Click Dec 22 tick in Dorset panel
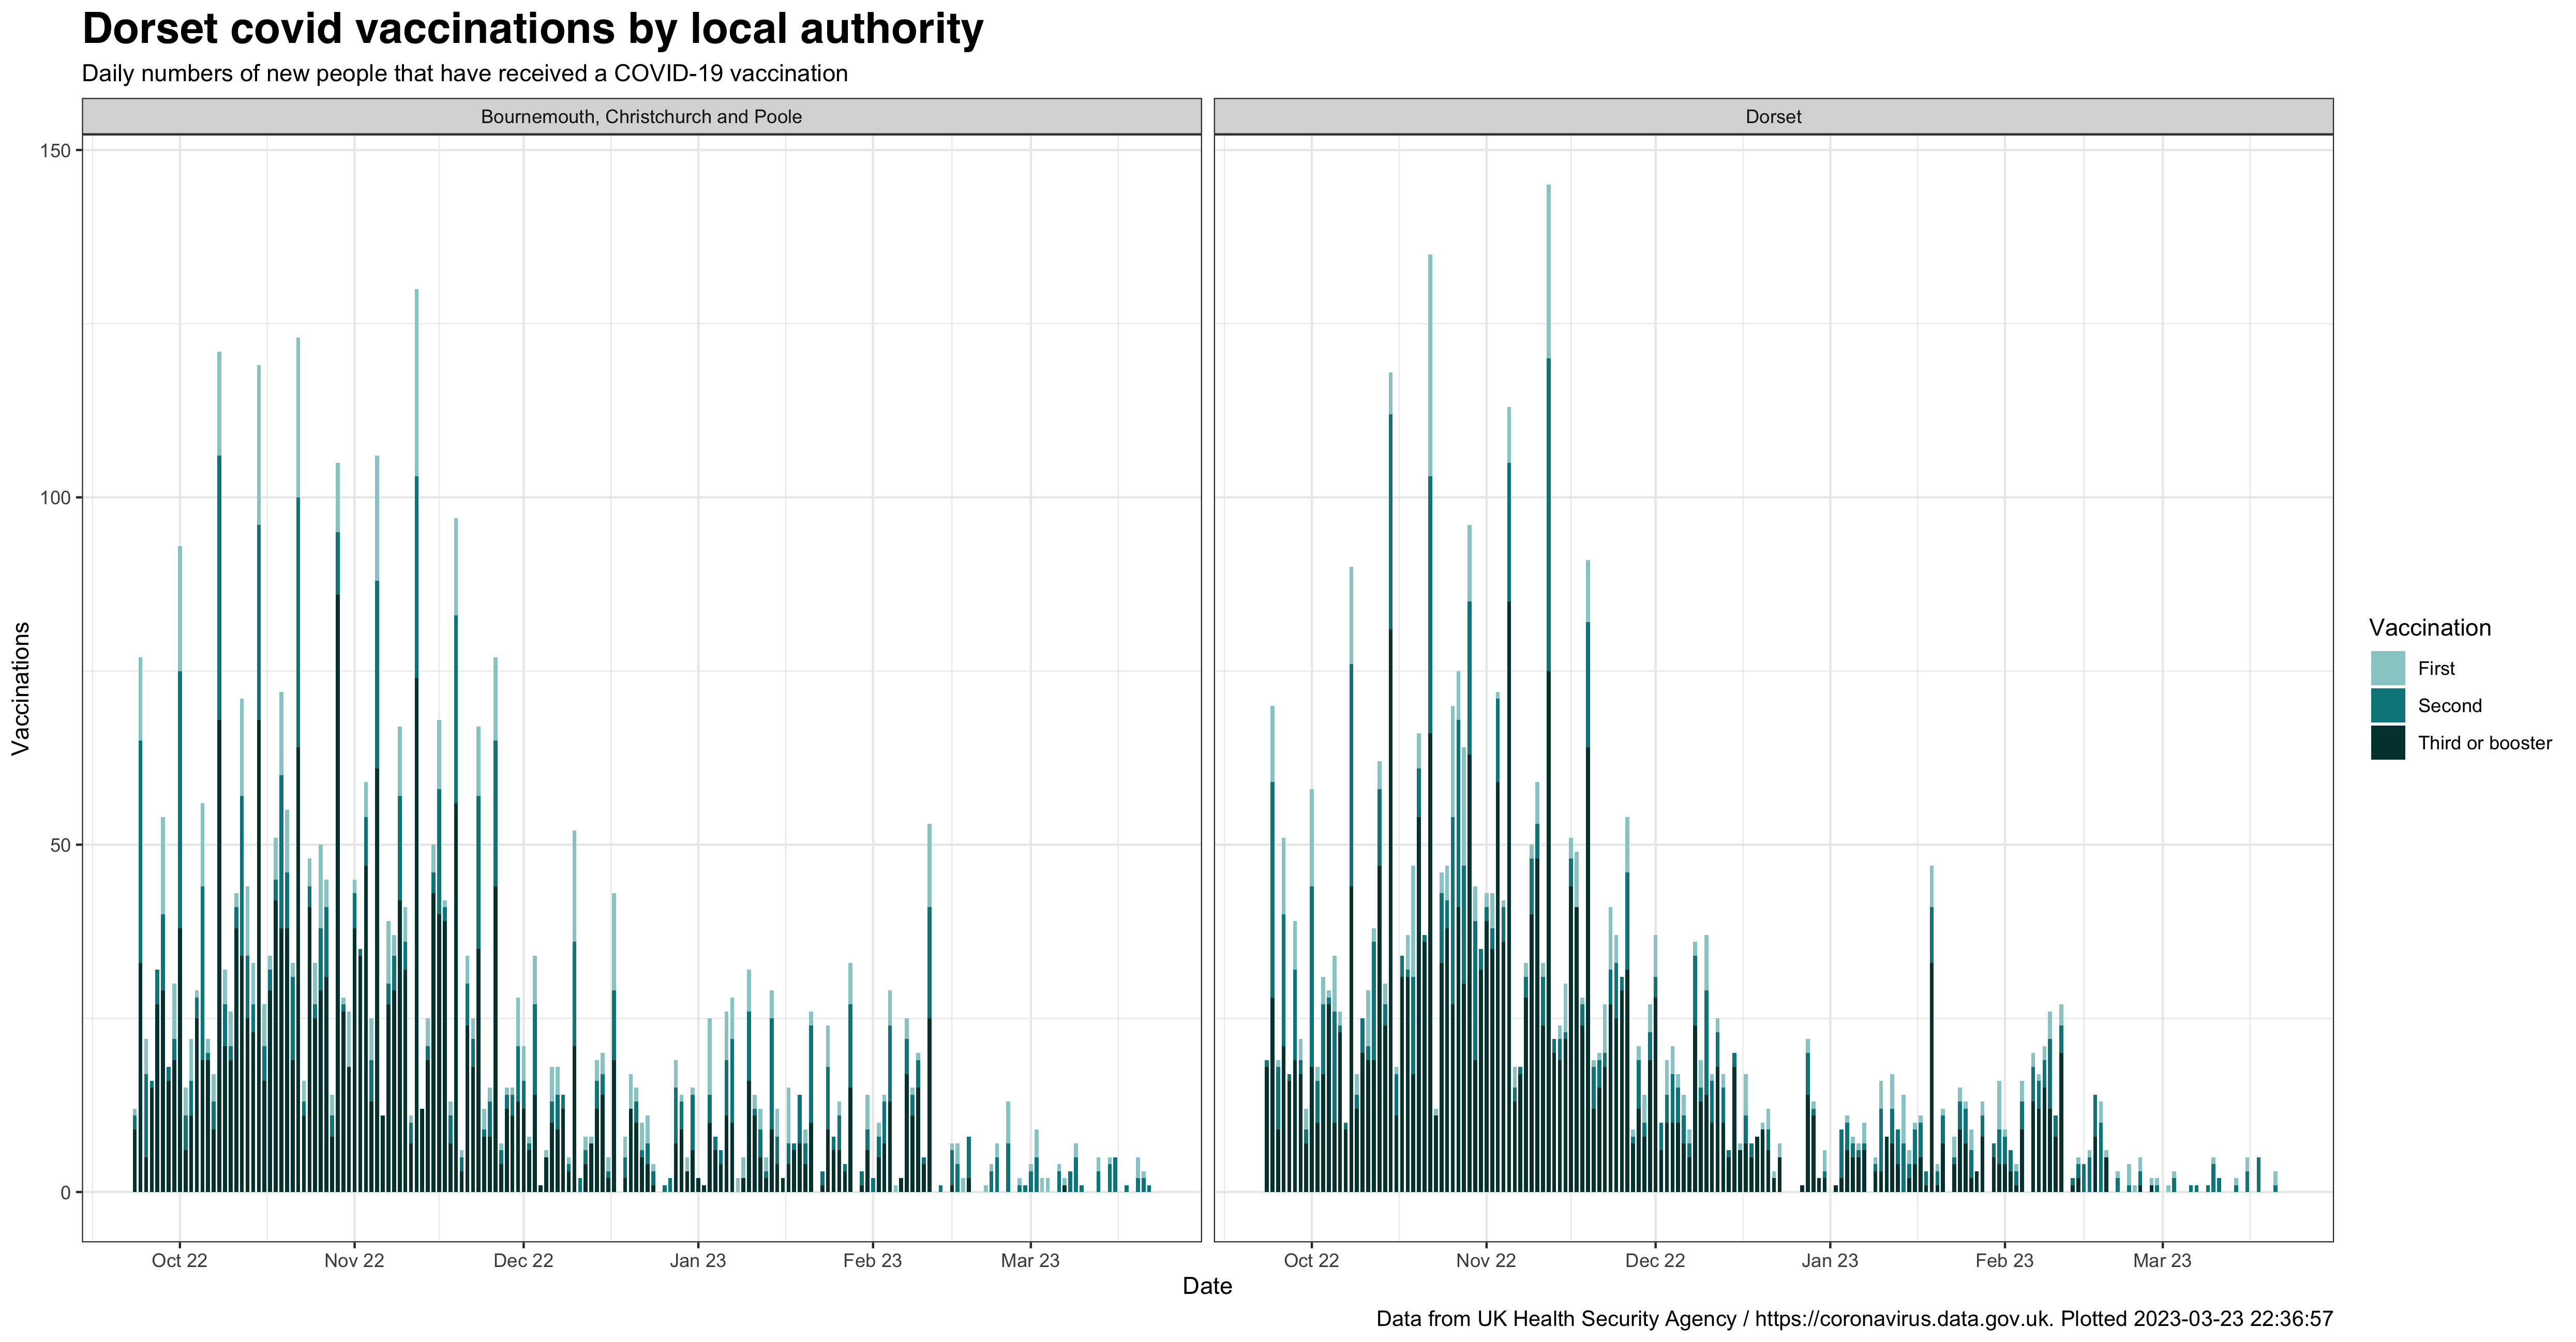This screenshot has width=2576, height=1342. (x=1654, y=1261)
